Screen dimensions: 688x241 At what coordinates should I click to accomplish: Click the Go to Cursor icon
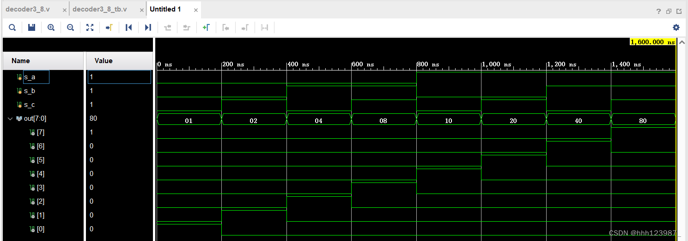[110, 28]
